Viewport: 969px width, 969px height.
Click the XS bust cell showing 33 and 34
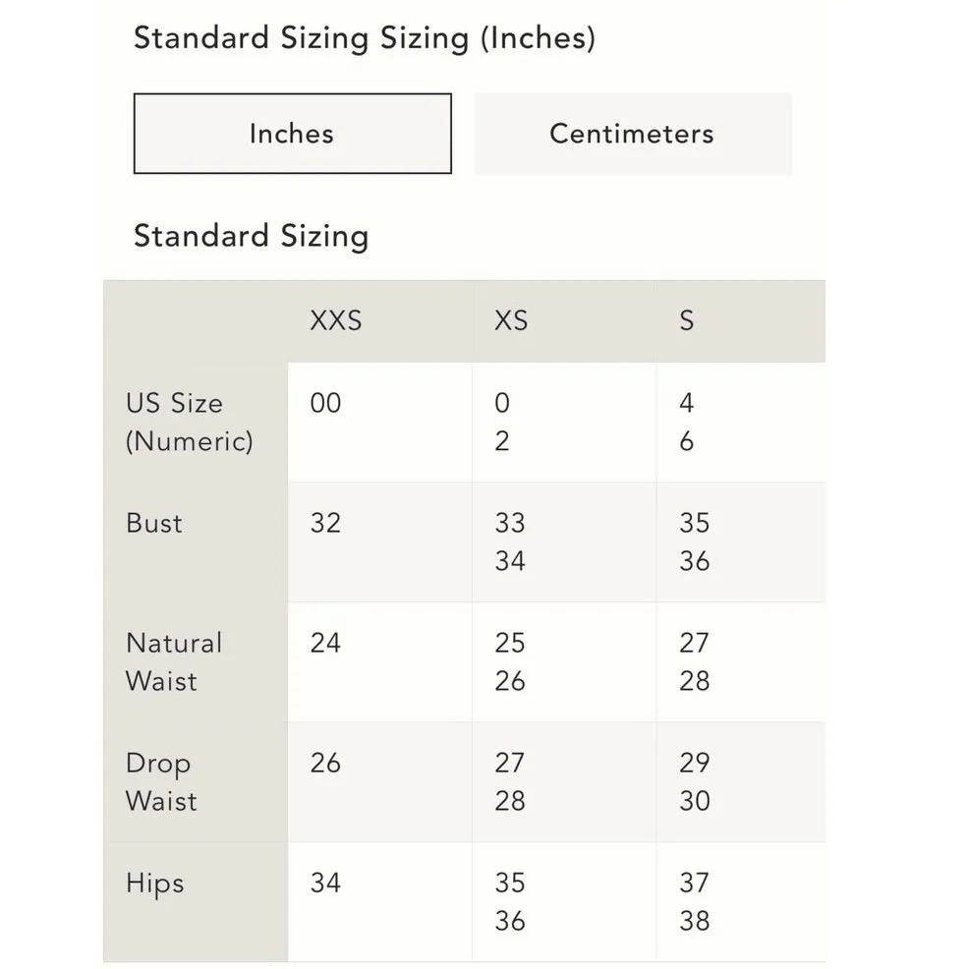point(510,541)
